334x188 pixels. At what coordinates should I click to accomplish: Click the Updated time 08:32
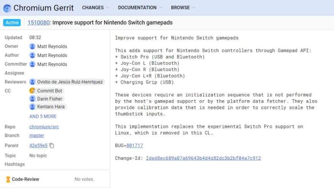click(35, 38)
